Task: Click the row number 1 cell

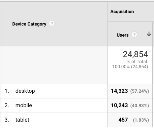Action: [x=7, y=91]
